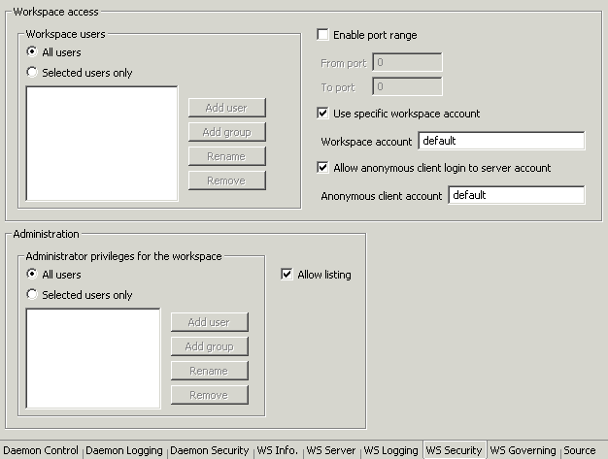The image size is (608, 459).
Task: Click the From port field
Action: coord(407,62)
